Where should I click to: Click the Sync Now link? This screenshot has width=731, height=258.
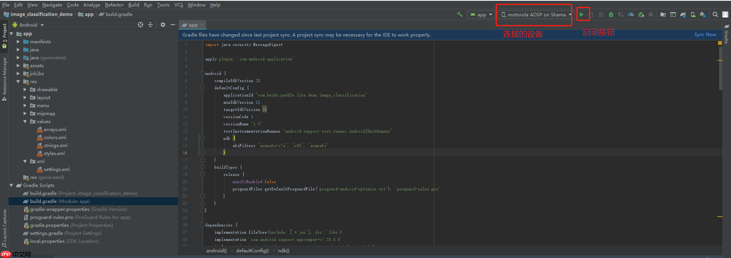tap(705, 35)
